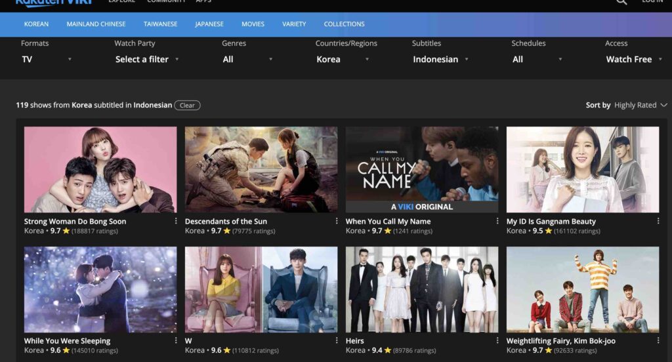Open Sort by Highly Rated dropdown
This screenshot has width=672, height=362.
coord(627,105)
